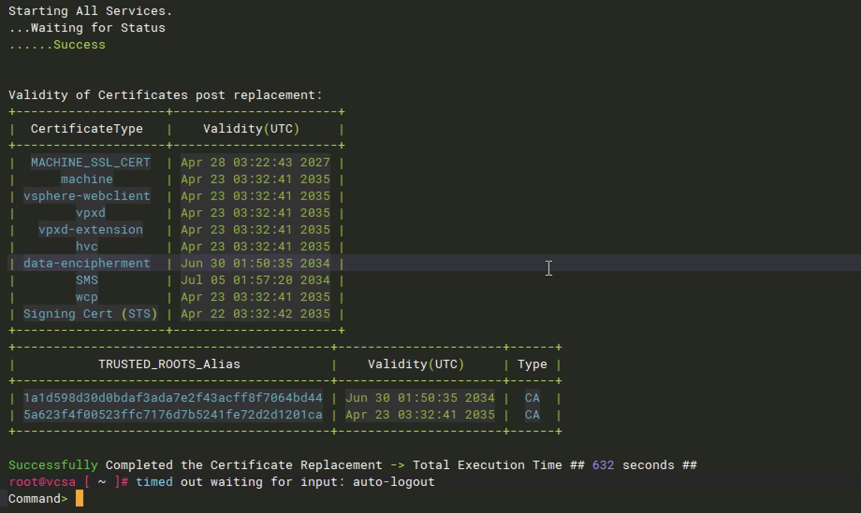Select alias starting with 1a1d598d30d0
The height and width of the screenshot is (513, 861).
pos(173,398)
